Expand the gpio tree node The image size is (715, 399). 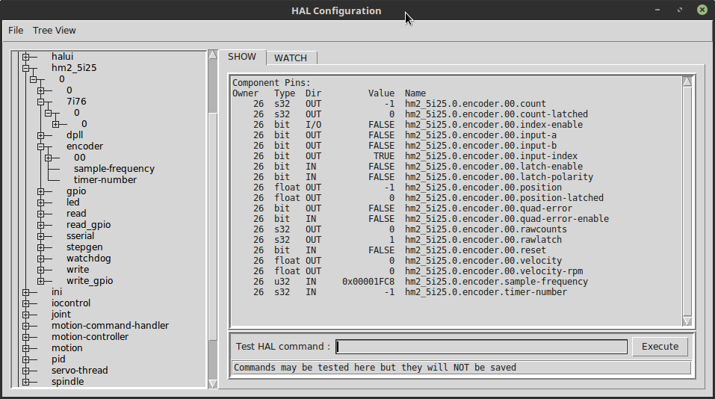point(41,191)
